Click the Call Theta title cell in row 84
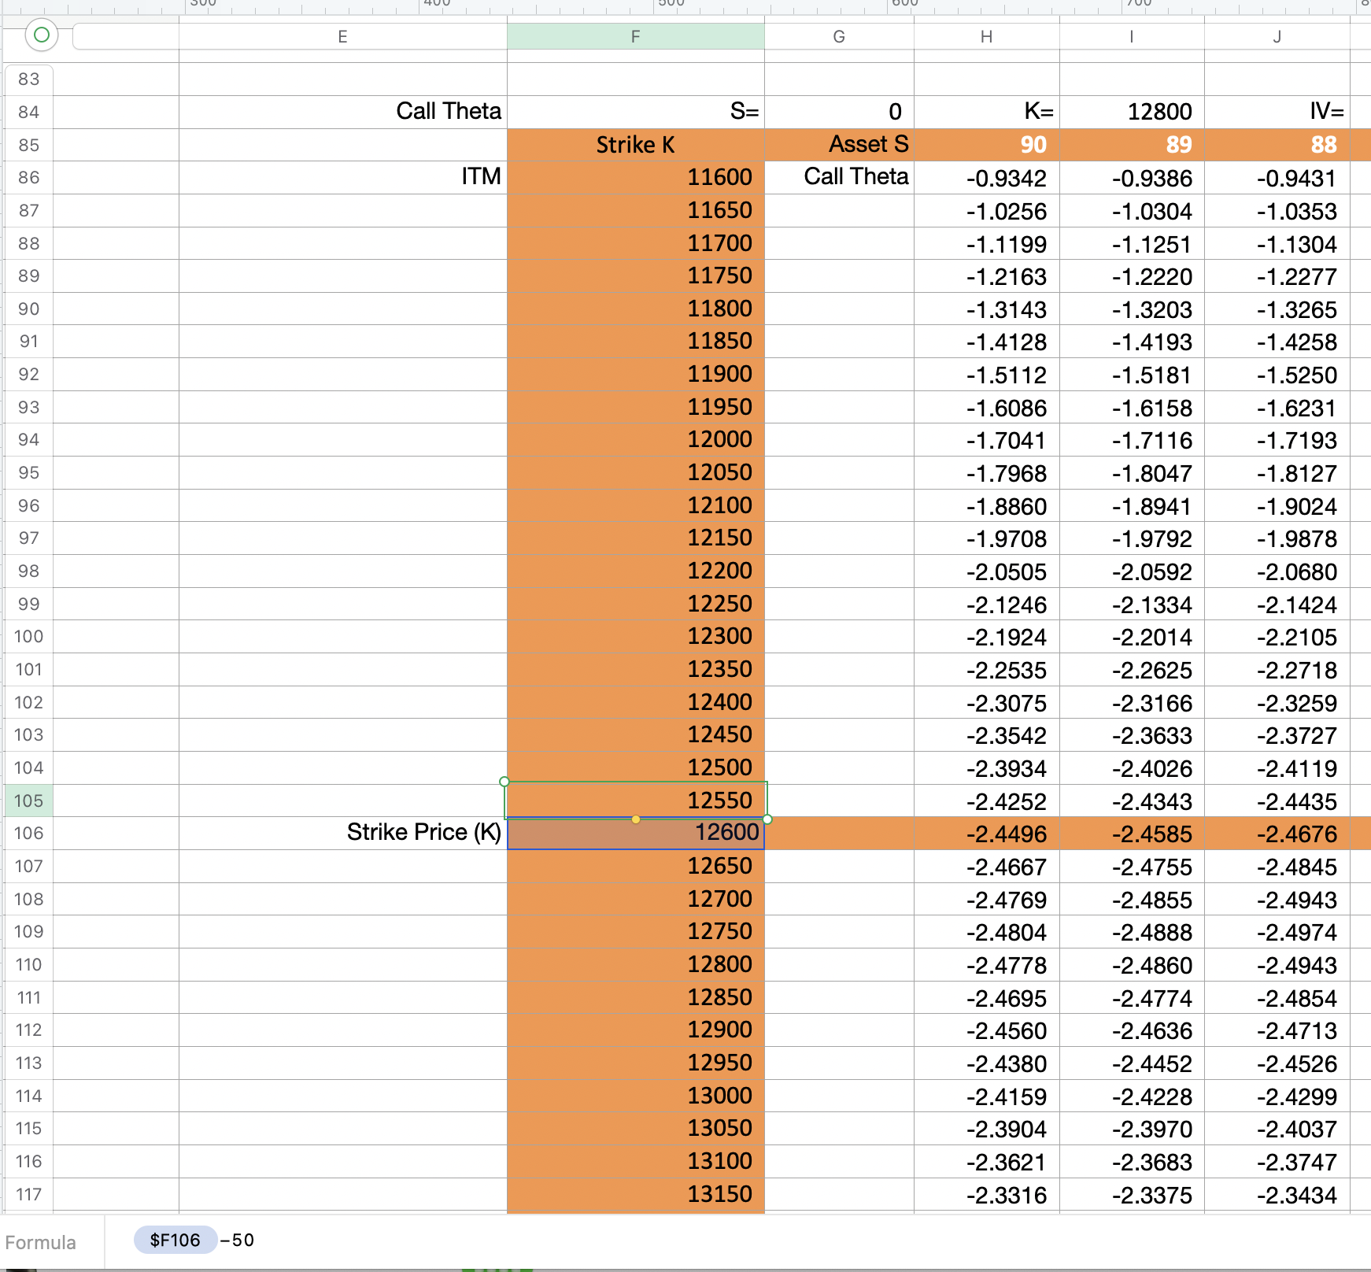Viewport: 1371px width, 1272px height. click(343, 112)
